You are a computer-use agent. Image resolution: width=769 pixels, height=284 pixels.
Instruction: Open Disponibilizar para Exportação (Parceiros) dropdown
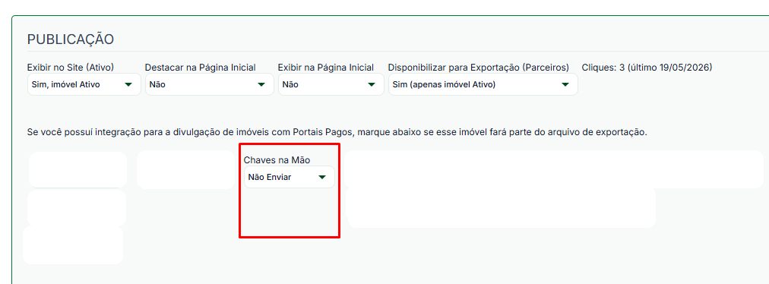pos(483,84)
